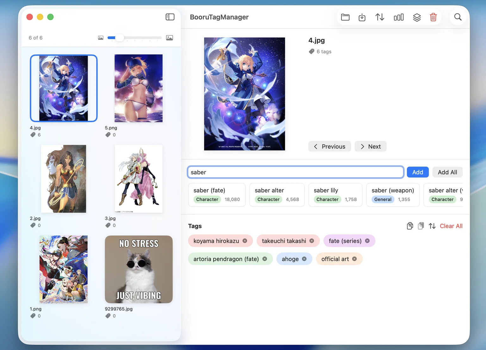Select the 9299765.jpg cat thumbnail

click(x=139, y=269)
